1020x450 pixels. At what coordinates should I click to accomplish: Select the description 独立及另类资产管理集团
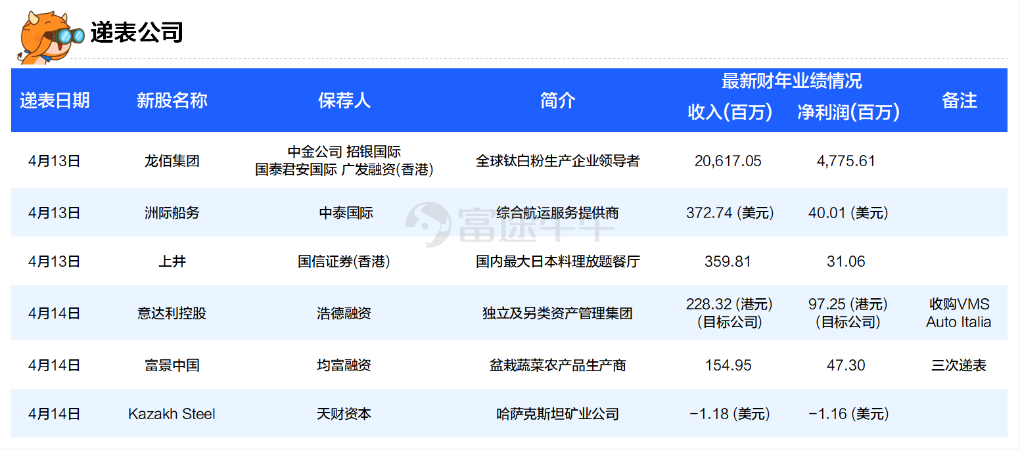point(558,313)
